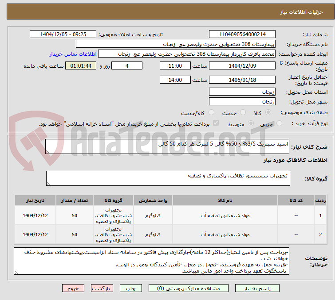Toggle the اسناد خزانه اسلامی payment checkbox
Screen dimensions: 335x300
pos(216,123)
